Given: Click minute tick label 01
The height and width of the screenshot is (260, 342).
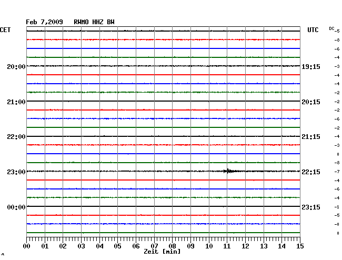Looking at the screenshot, I should point(45,246).
